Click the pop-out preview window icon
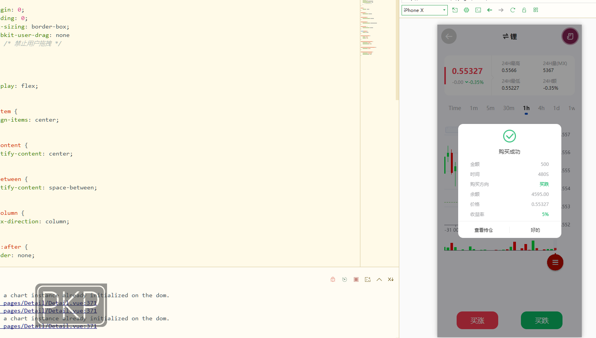The height and width of the screenshot is (338, 596). click(455, 10)
